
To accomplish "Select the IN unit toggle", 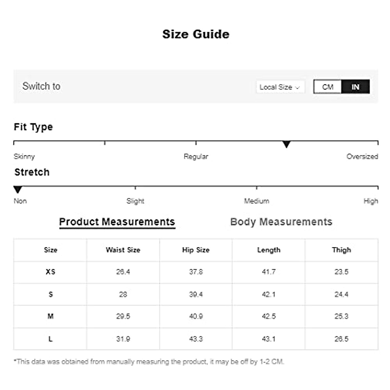I will tap(355, 87).
